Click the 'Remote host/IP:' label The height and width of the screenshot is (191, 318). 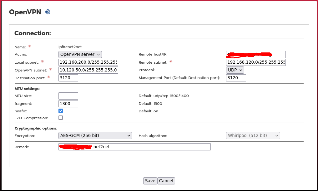point(153,54)
